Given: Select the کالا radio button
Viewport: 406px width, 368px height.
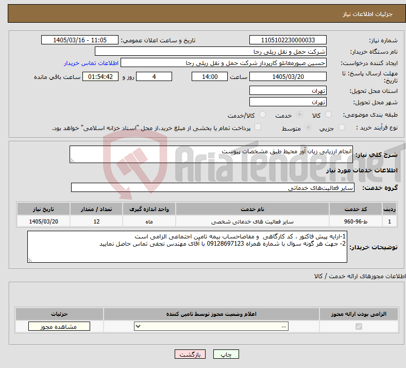Looking at the screenshot, I should 328,115.
